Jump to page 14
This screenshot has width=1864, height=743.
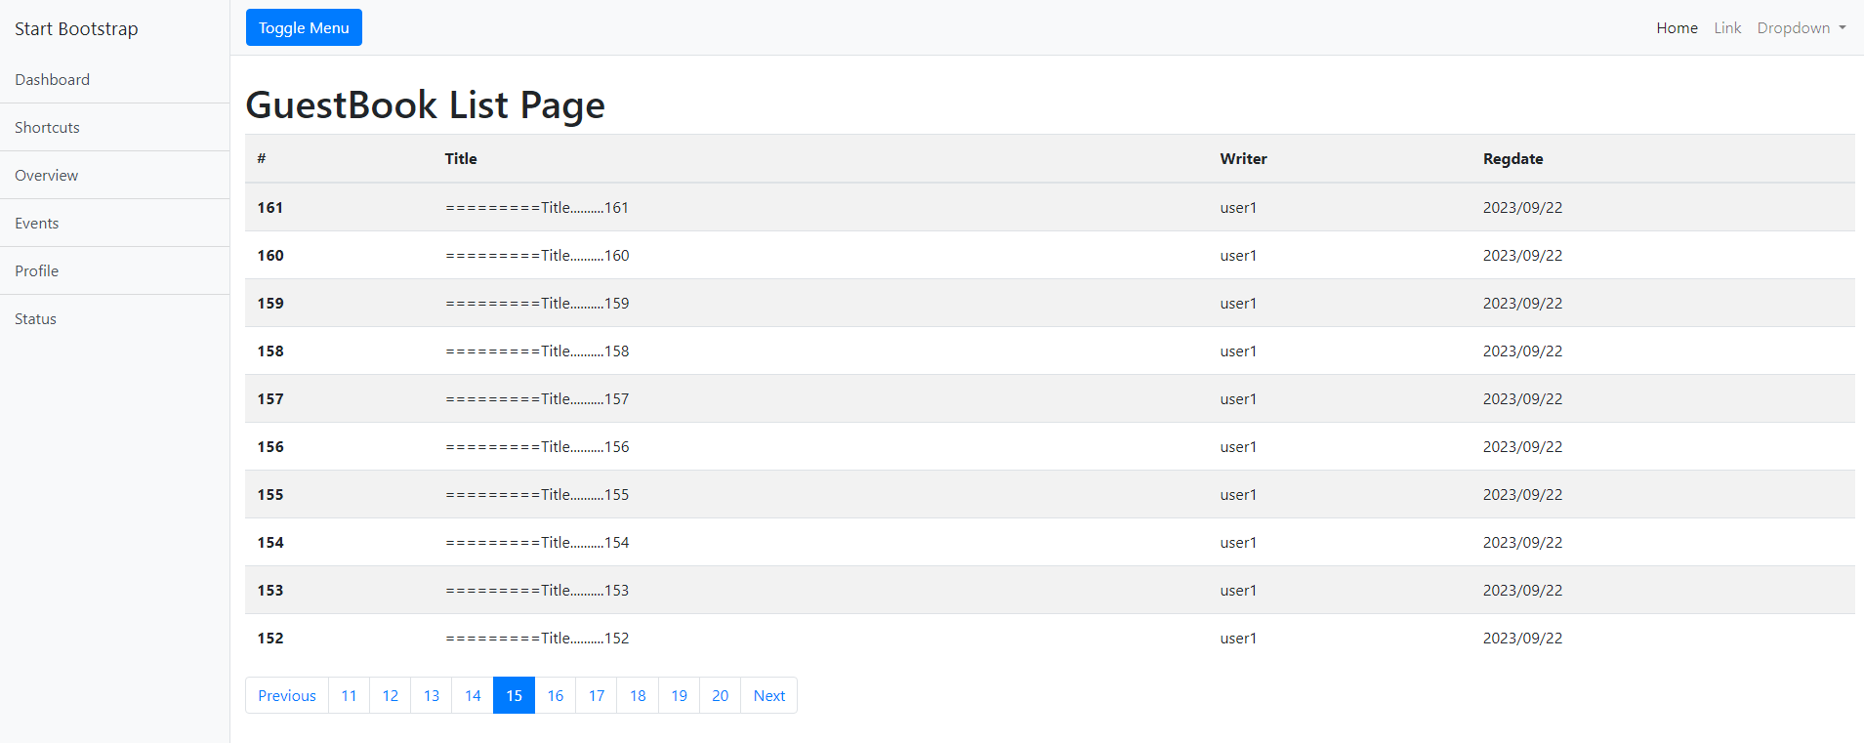[x=473, y=695]
